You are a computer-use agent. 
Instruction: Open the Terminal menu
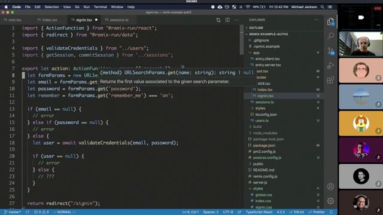tap(101, 7)
